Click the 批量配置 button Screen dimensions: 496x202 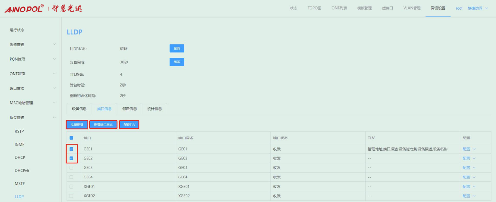coord(77,125)
